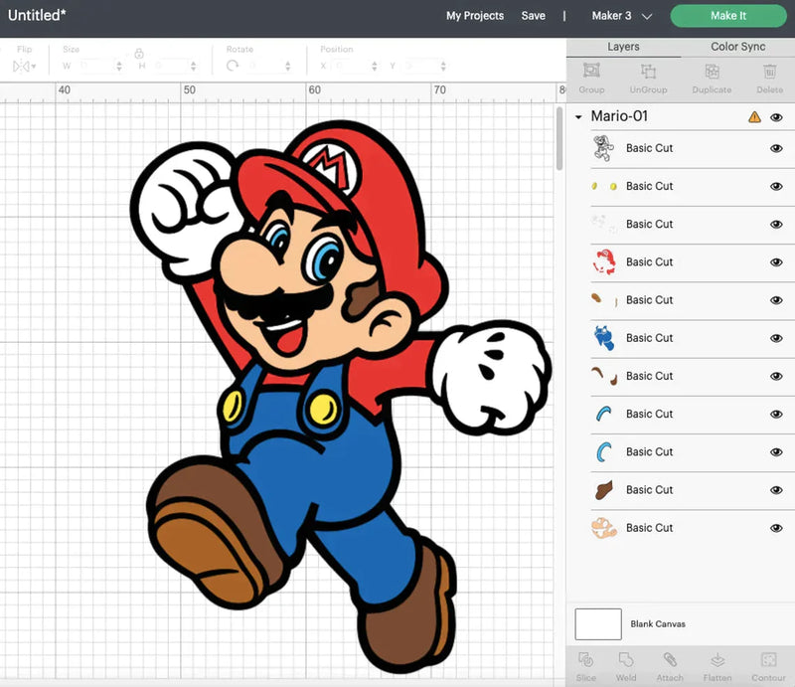This screenshot has height=687, width=795.
Task: Click the green Make It button
Action: coord(728,16)
